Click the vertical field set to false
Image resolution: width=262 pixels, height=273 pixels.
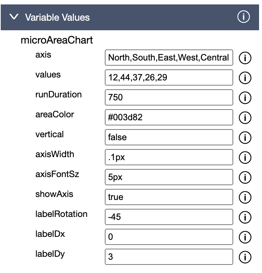pos(169,137)
